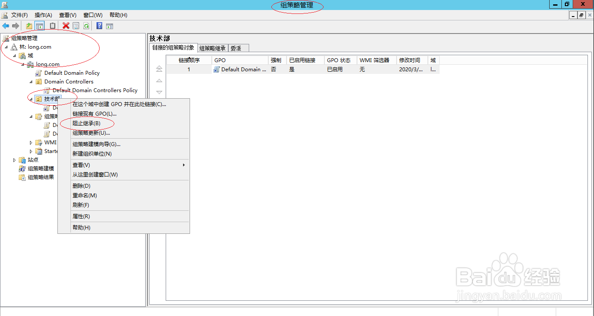Click the move-to-top link order arrow
The image size is (594, 316).
point(159,68)
